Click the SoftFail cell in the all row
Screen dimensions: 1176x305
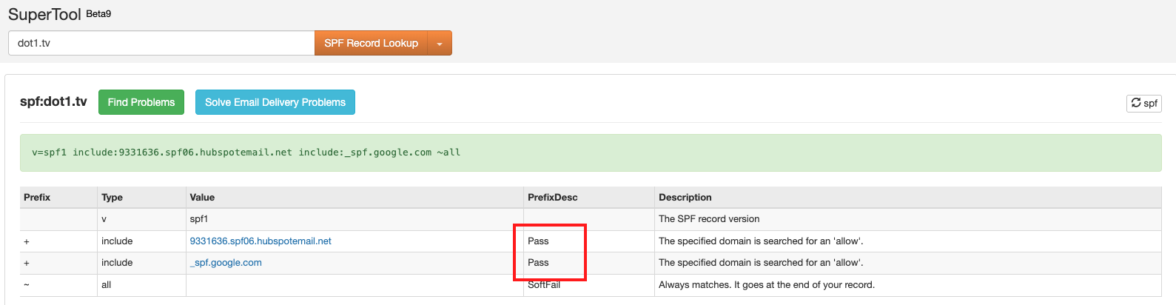tap(544, 285)
